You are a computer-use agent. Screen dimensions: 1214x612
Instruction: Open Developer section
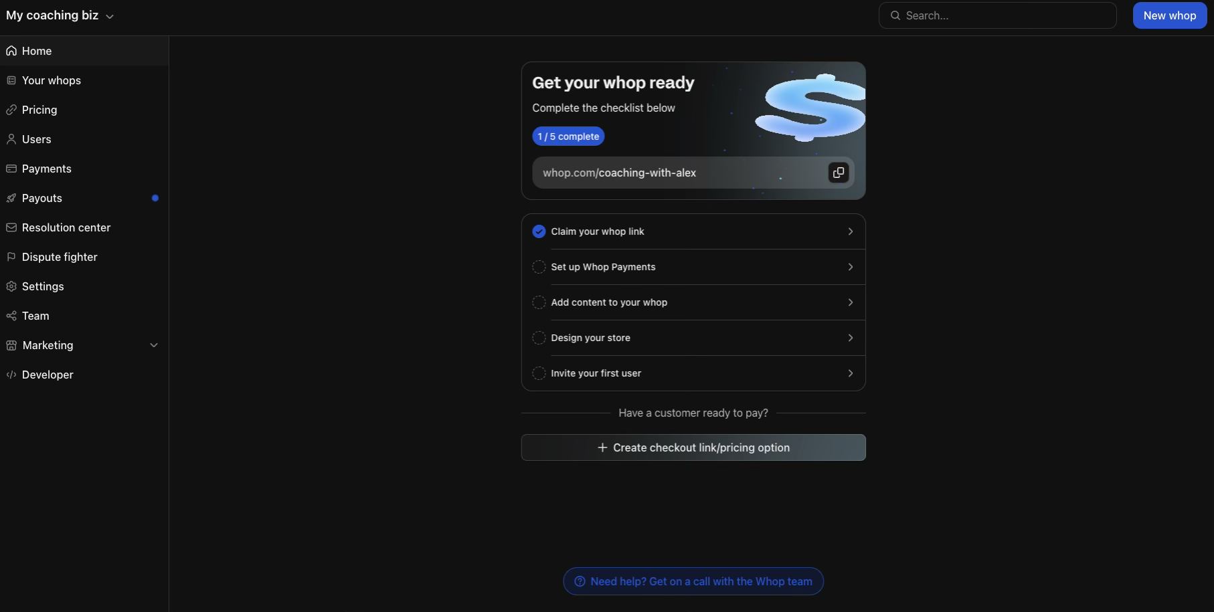click(84, 375)
